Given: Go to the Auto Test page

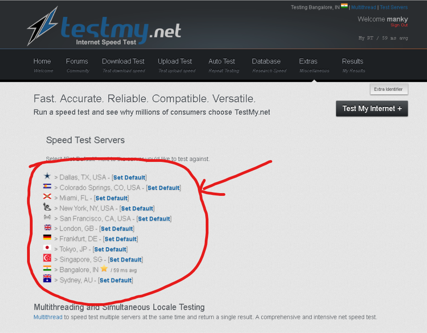Looking at the screenshot, I should (x=222, y=61).
